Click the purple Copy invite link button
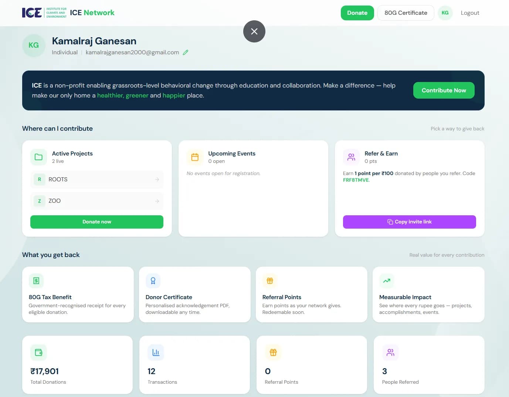 pyautogui.click(x=410, y=222)
